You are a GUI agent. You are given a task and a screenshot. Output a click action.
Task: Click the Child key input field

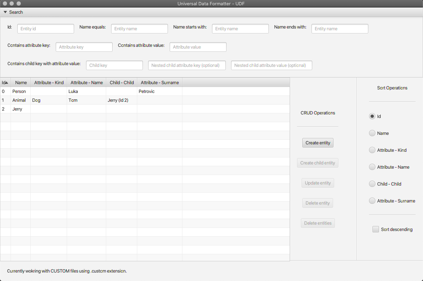pyautogui.click(x=114, y=65)
